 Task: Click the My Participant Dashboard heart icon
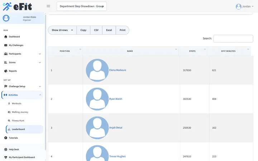point(6,157)
